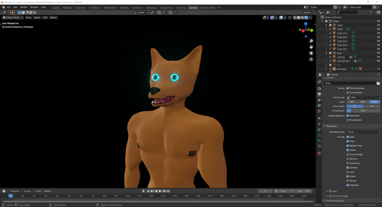Screen dimensions: 382x207
Task: Open the Metadata Input Scene dropdown
Action: [x=363, y=132]
